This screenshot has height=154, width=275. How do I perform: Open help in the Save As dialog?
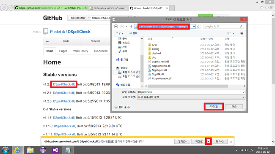[x=242, y=33]
